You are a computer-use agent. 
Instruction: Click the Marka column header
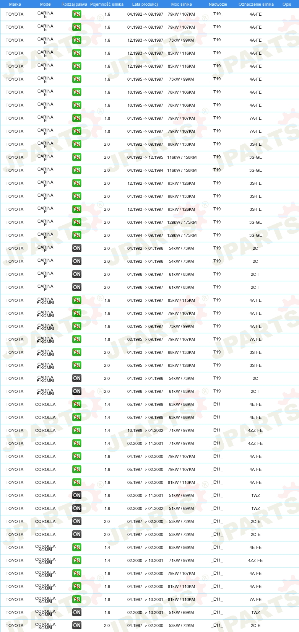click(x=15, y=4)
